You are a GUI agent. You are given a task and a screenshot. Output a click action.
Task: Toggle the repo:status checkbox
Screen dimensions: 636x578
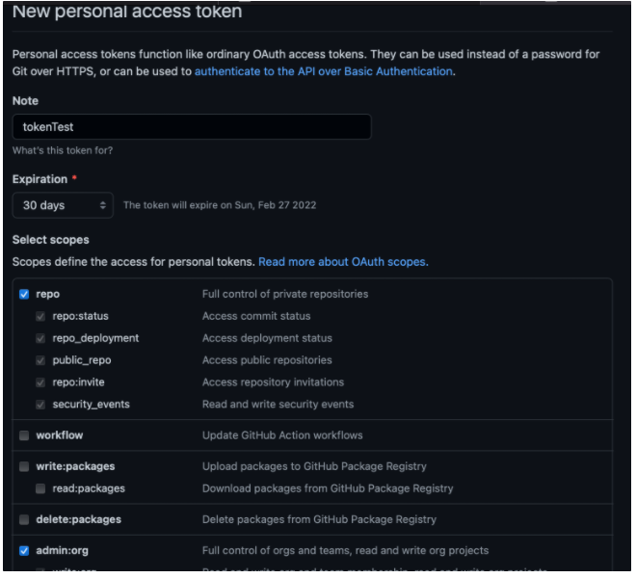pyautogui.click(x=40, y=316)
